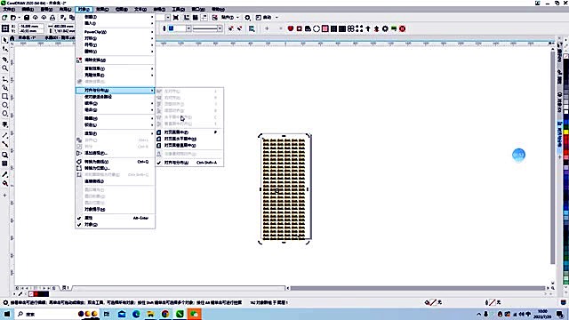569x320 pixels.
Task: Choose Add Perspective menu item
Action: point(115,153)
